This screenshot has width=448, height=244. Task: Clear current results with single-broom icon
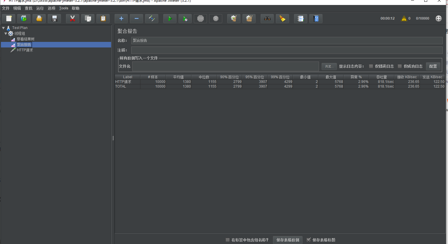tap(234, 18)
